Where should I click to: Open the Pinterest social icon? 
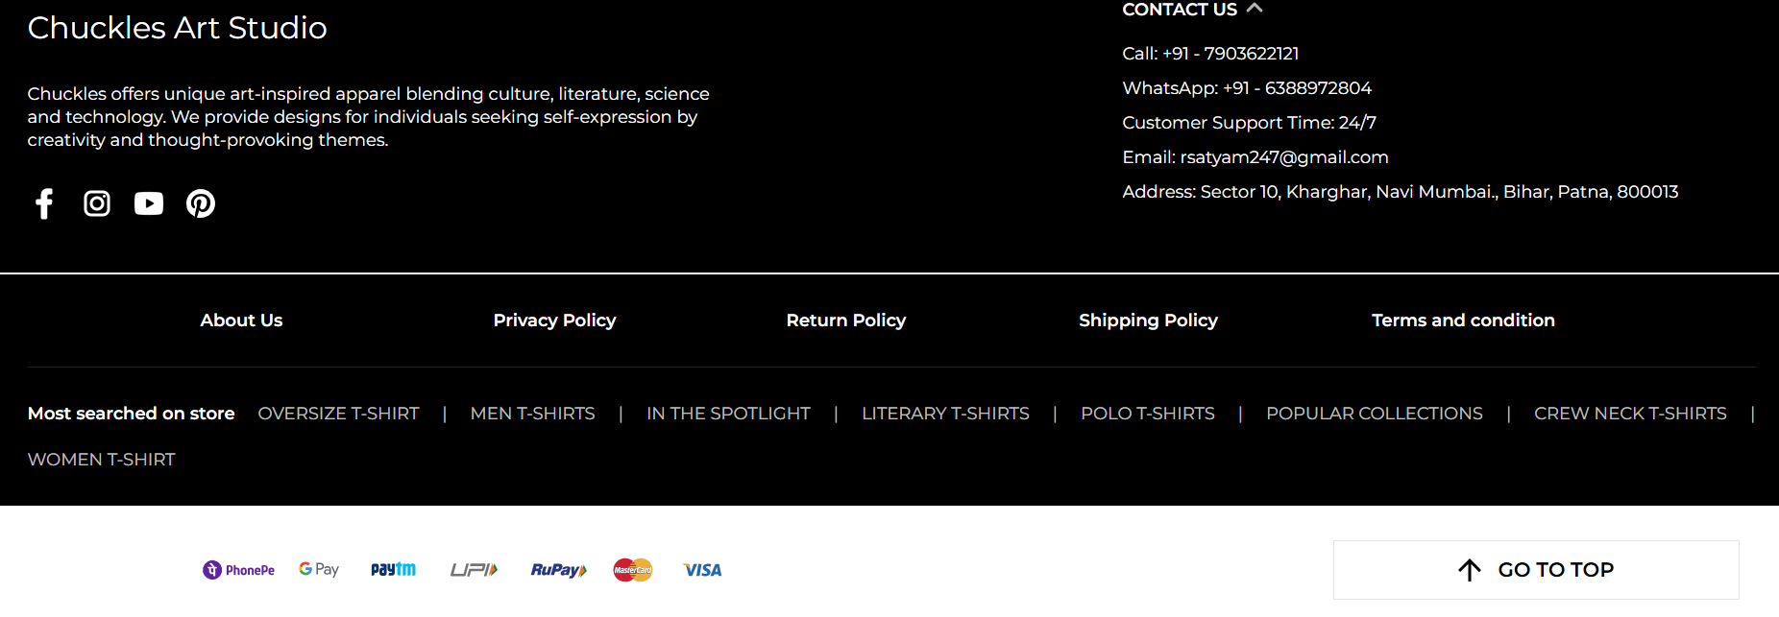[201, 203]
